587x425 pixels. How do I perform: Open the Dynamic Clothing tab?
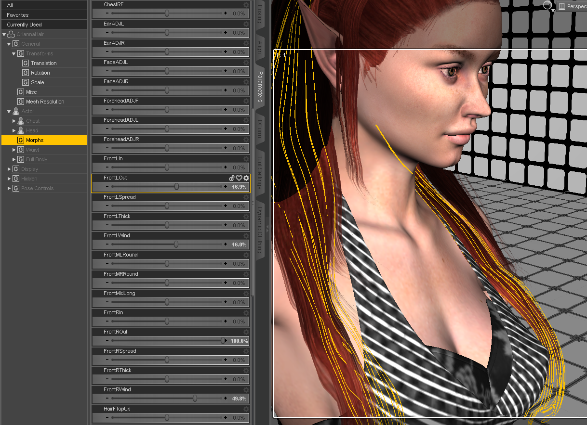tap(259, 230)
